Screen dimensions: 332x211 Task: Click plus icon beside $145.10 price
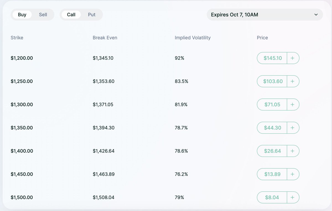(293, 58)
